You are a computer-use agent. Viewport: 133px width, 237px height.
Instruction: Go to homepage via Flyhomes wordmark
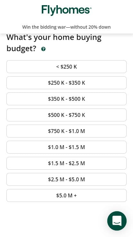[66, 10]
